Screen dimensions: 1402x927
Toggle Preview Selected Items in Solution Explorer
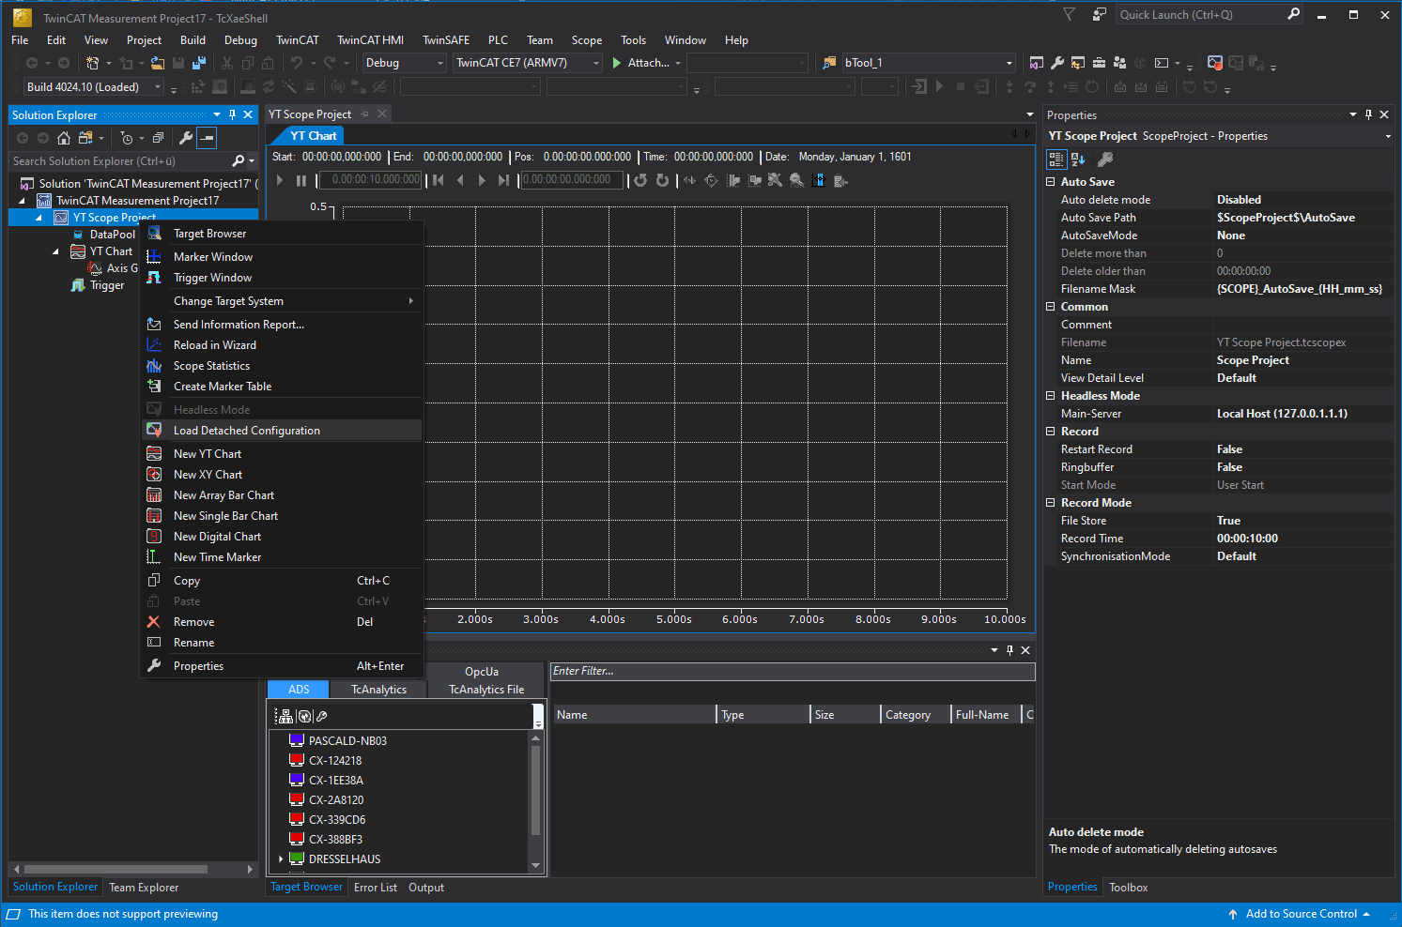pos(207,138)
